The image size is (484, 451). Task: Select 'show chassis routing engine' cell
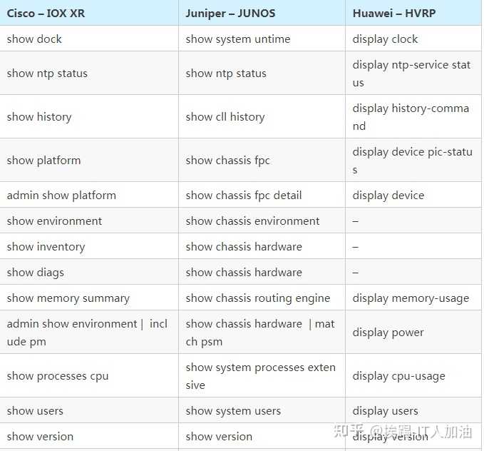262,298
